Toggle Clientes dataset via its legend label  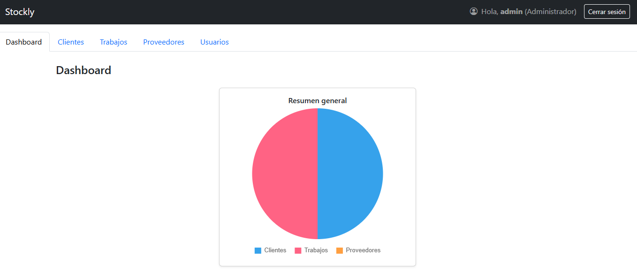click(x=275, y=250)
